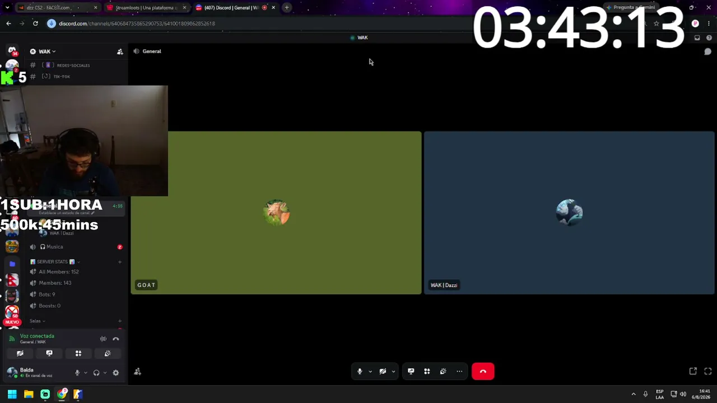717x403 pixels.
Task: Select the GOAT participant tile
Action: tap(276, 213)
